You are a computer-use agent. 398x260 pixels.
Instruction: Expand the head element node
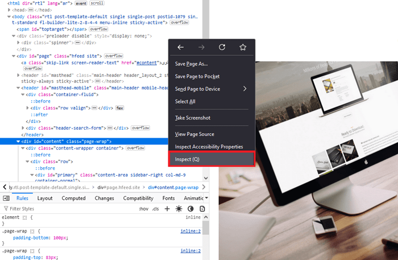coord(7,10)
